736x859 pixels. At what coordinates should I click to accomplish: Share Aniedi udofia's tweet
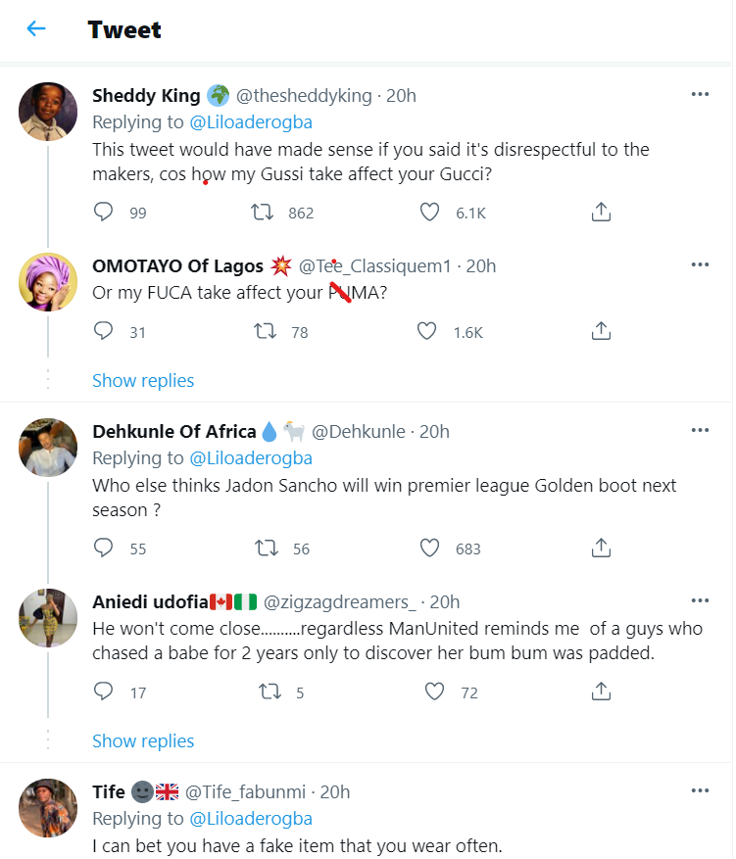coord(602,692)
